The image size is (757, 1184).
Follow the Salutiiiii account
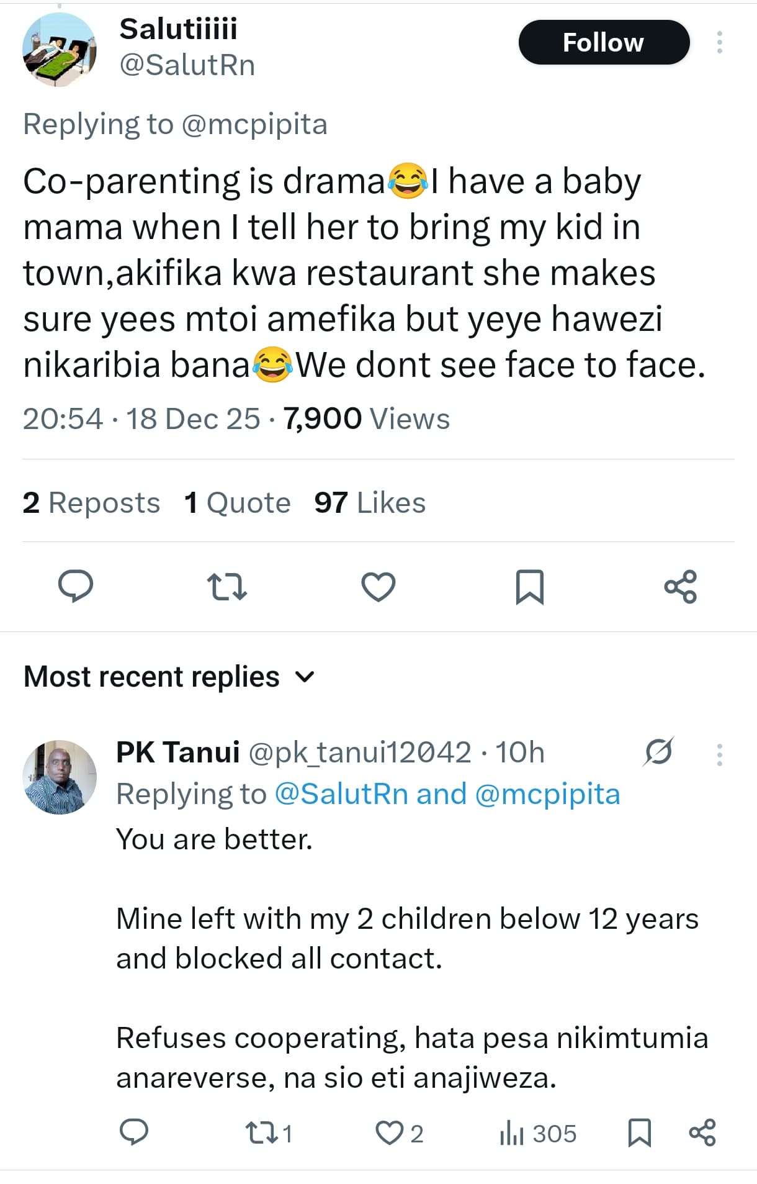click(x=603, y=42)
